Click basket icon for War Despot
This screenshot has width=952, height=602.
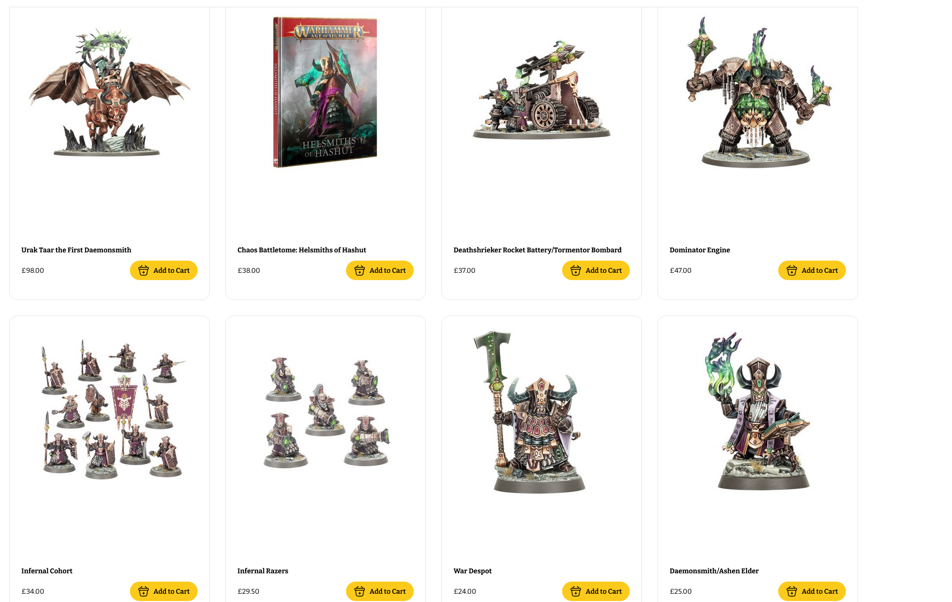pos(576,591)
